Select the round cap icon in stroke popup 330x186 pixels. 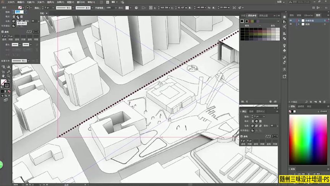tap(18, 16)
